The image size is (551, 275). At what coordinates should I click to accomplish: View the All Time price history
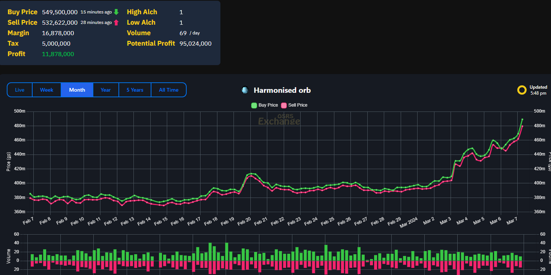(x=169, y=90)
